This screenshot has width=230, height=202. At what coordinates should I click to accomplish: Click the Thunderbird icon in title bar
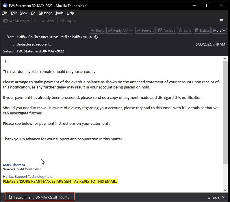click(5, 5)
